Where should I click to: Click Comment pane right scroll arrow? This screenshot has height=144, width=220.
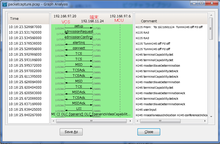[x=205, y=121]
